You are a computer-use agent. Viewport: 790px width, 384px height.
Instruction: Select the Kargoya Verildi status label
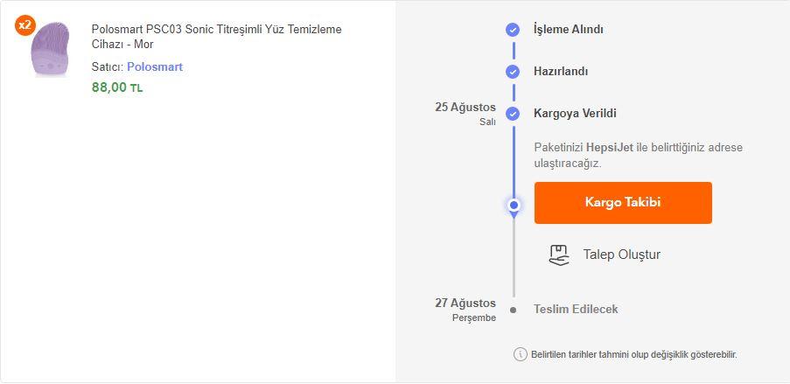pyautogui.click(x=575, y=114)
